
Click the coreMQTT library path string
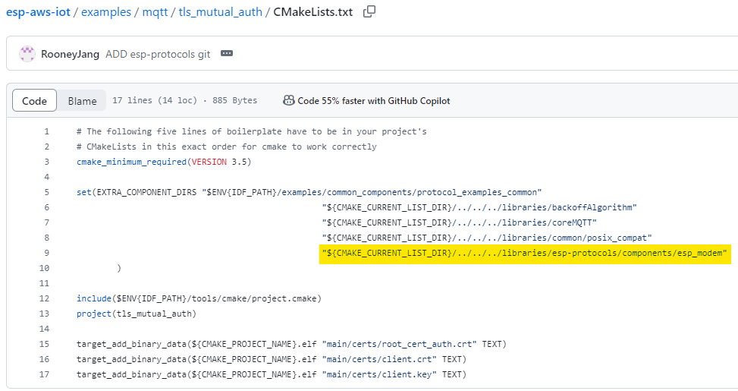point(460,222)
